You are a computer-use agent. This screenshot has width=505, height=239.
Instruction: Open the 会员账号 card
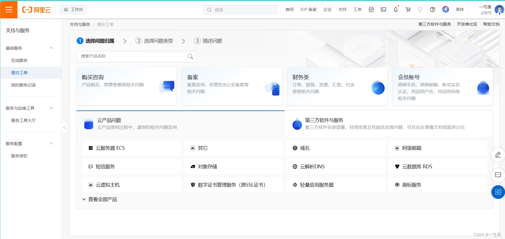point(443,86)
